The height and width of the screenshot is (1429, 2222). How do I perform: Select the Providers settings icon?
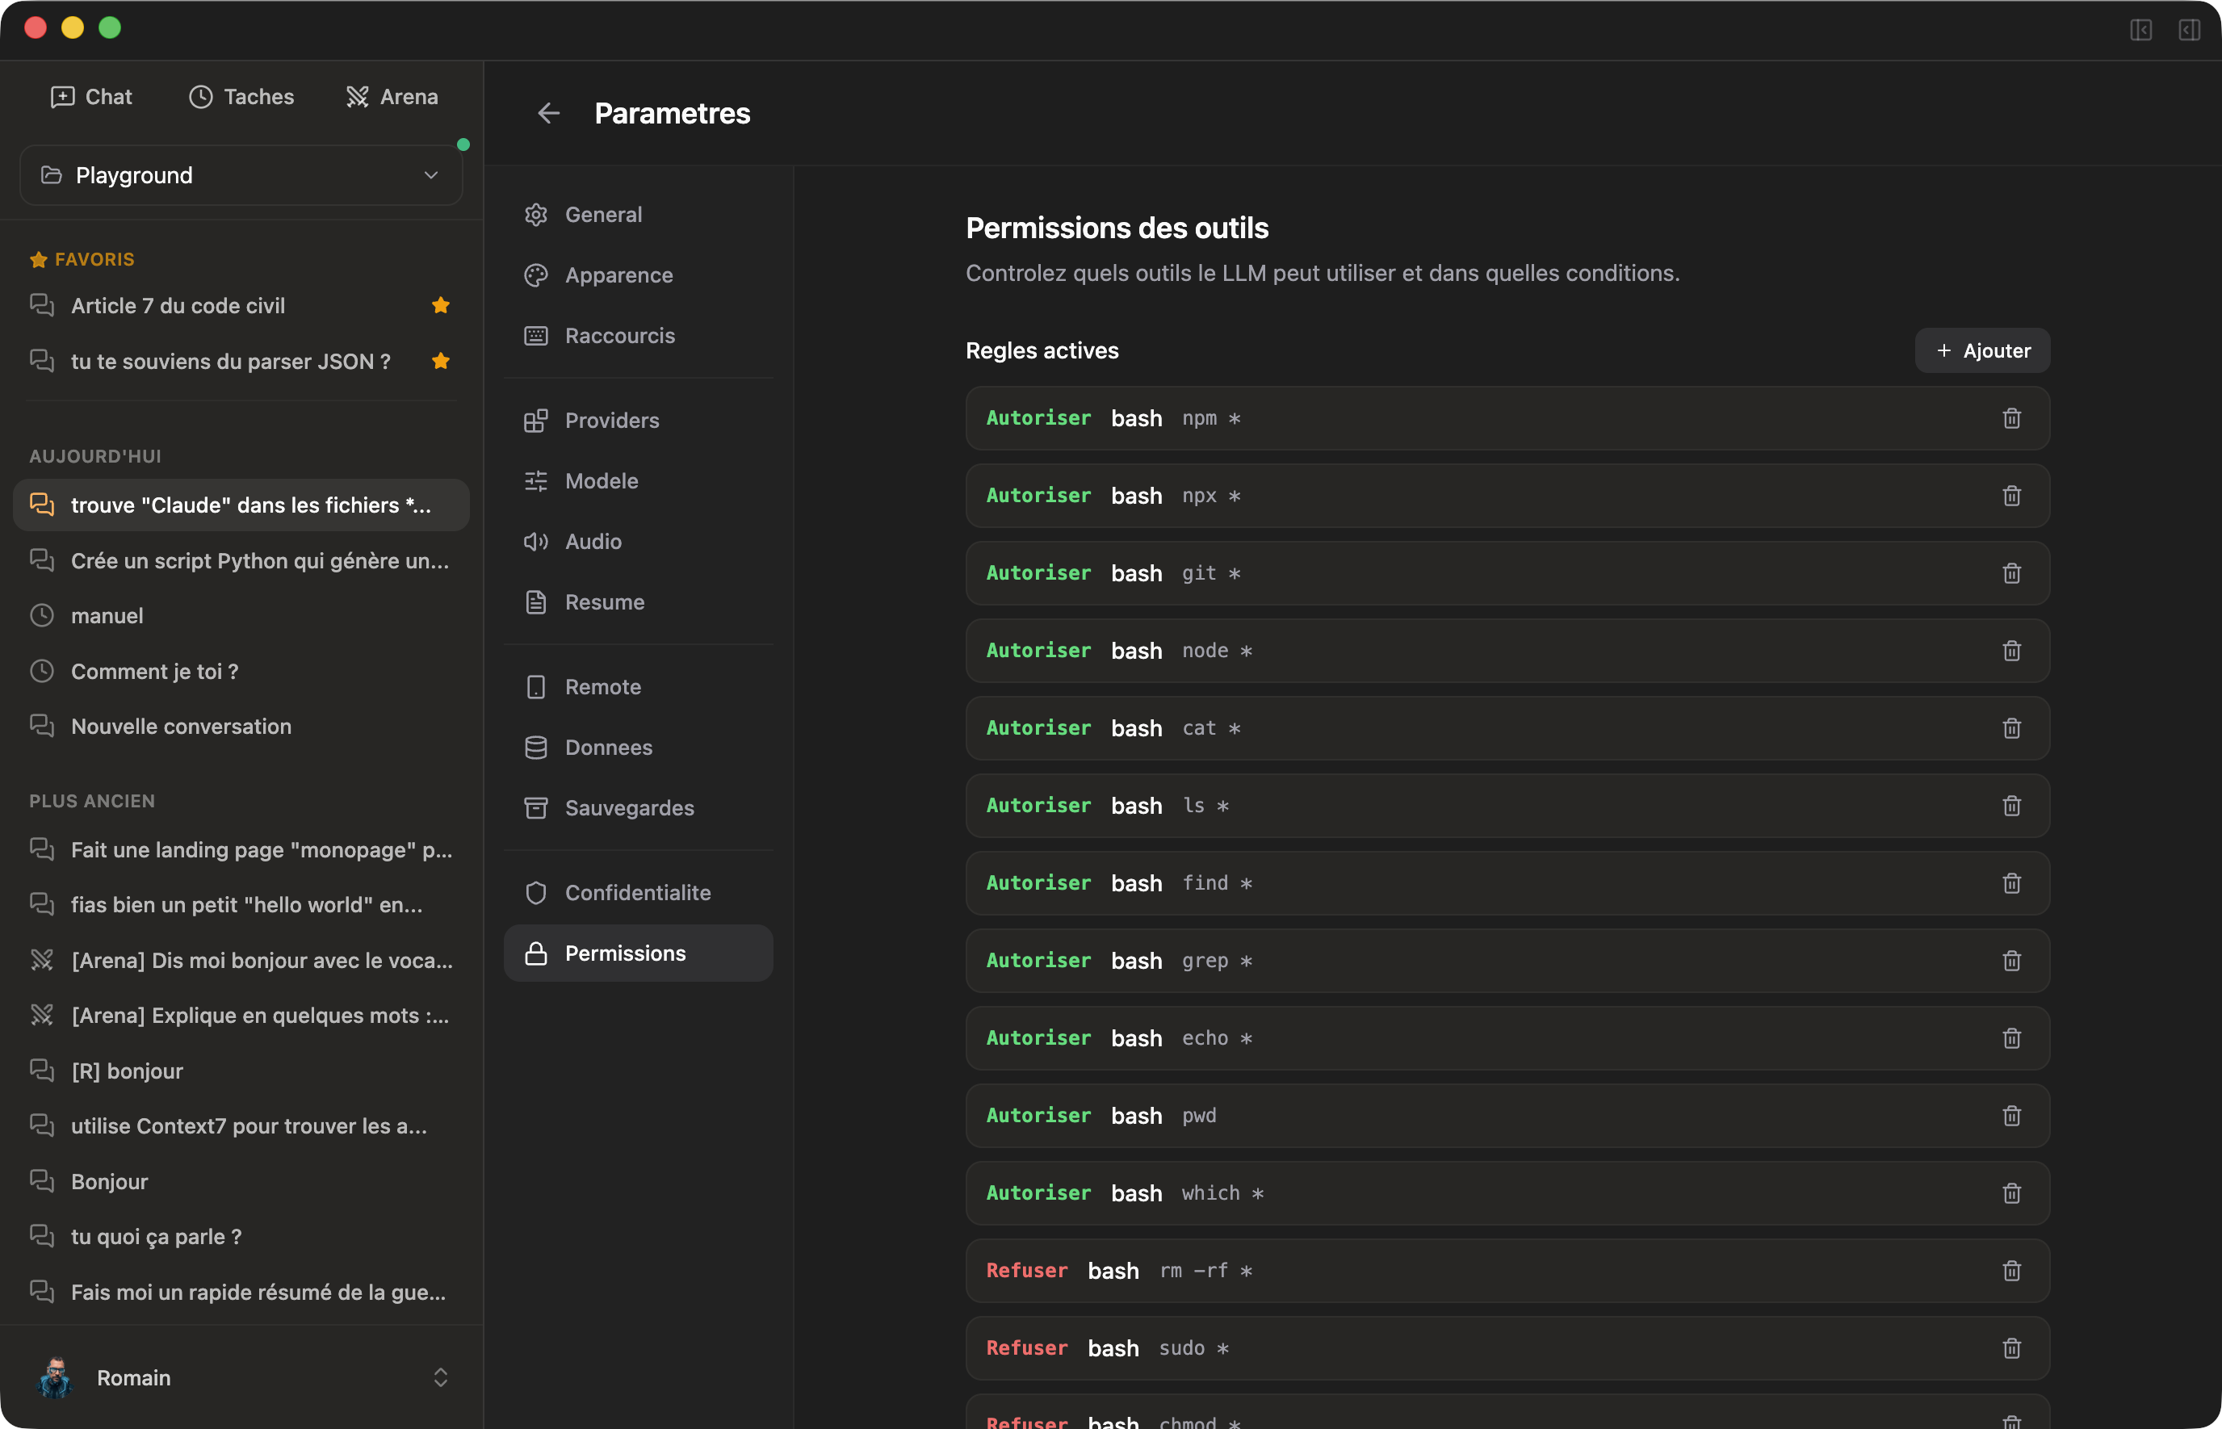[x=536, y=420]
